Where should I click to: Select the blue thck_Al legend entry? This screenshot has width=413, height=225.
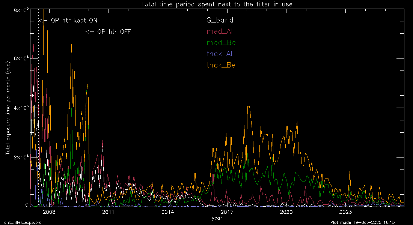tap(219, 54)
